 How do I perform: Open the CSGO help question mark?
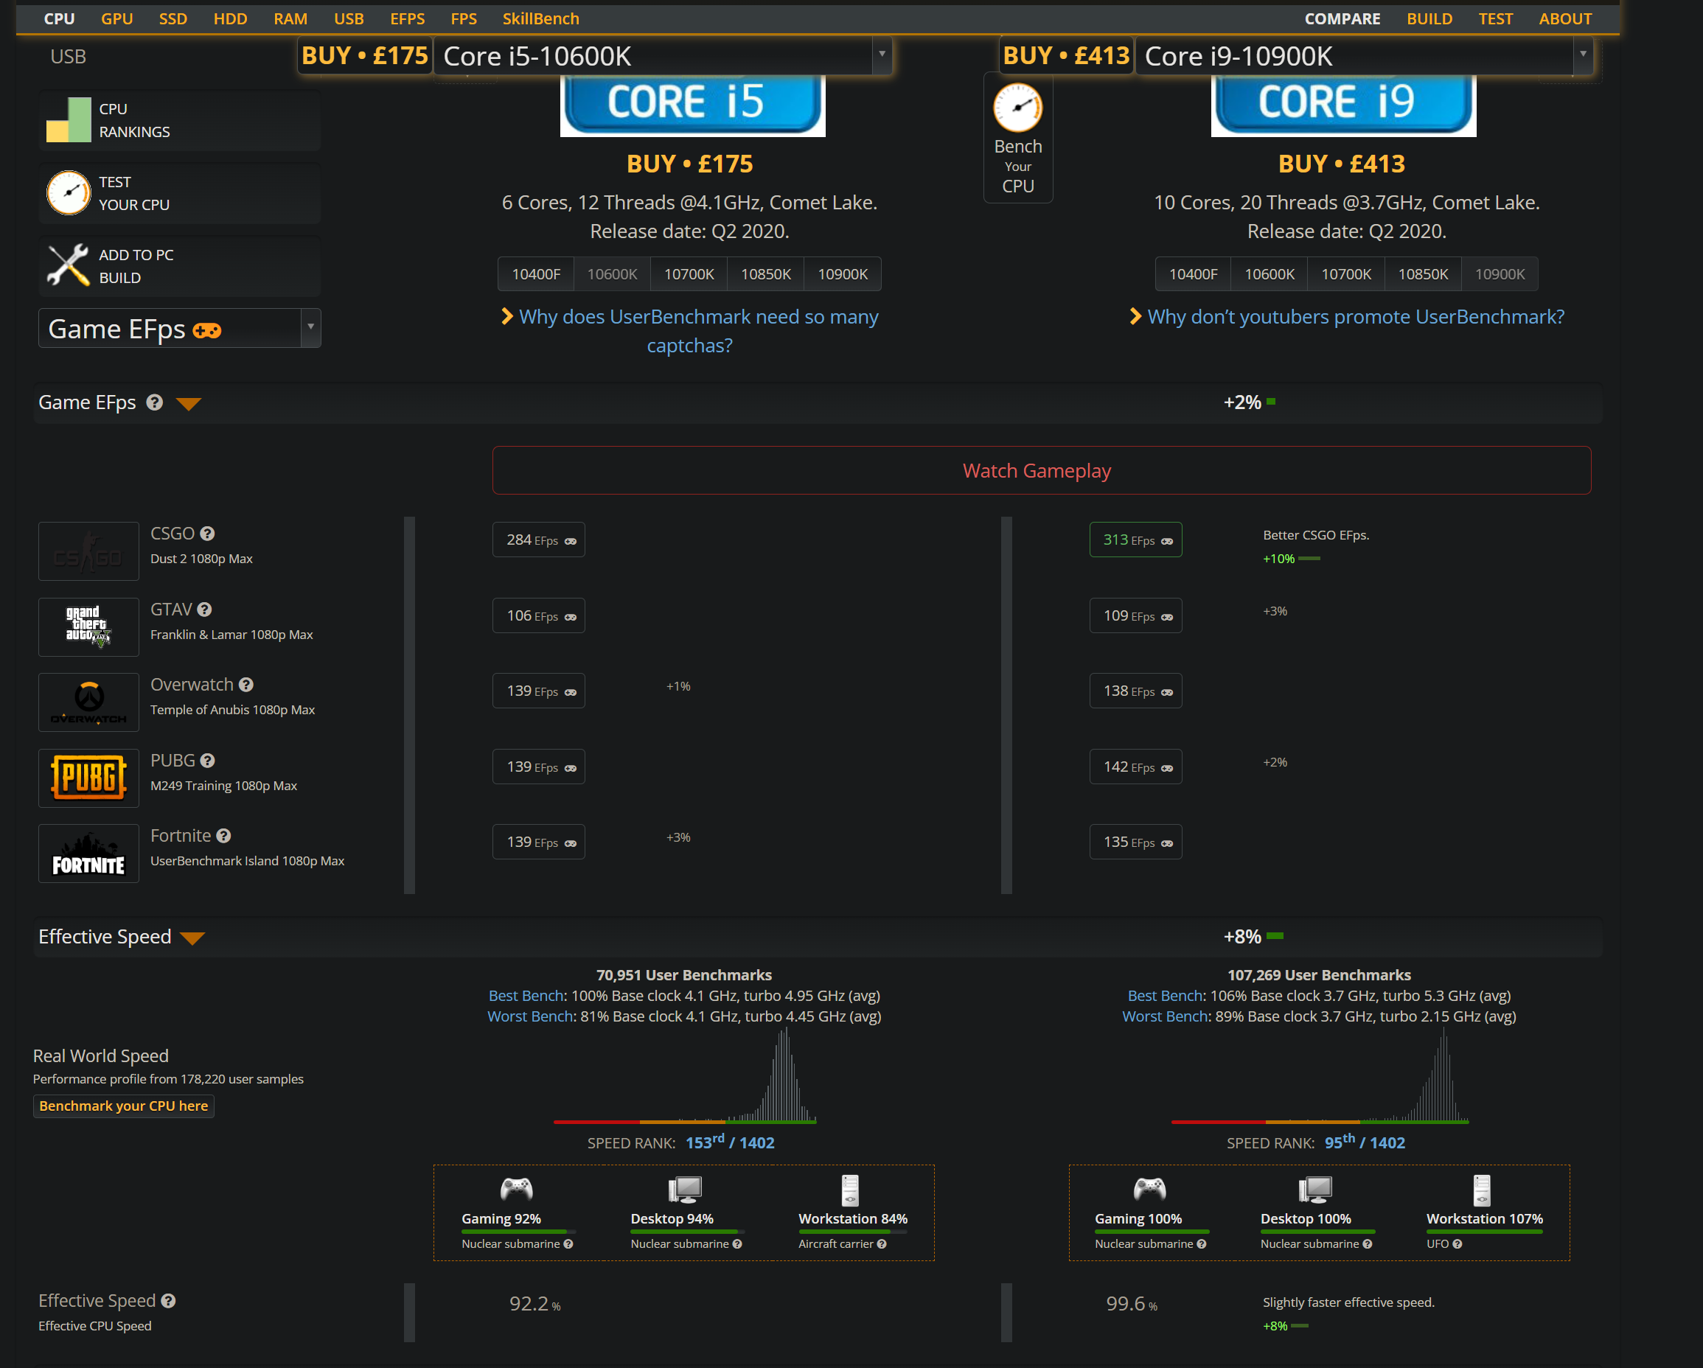pos(207,534)
